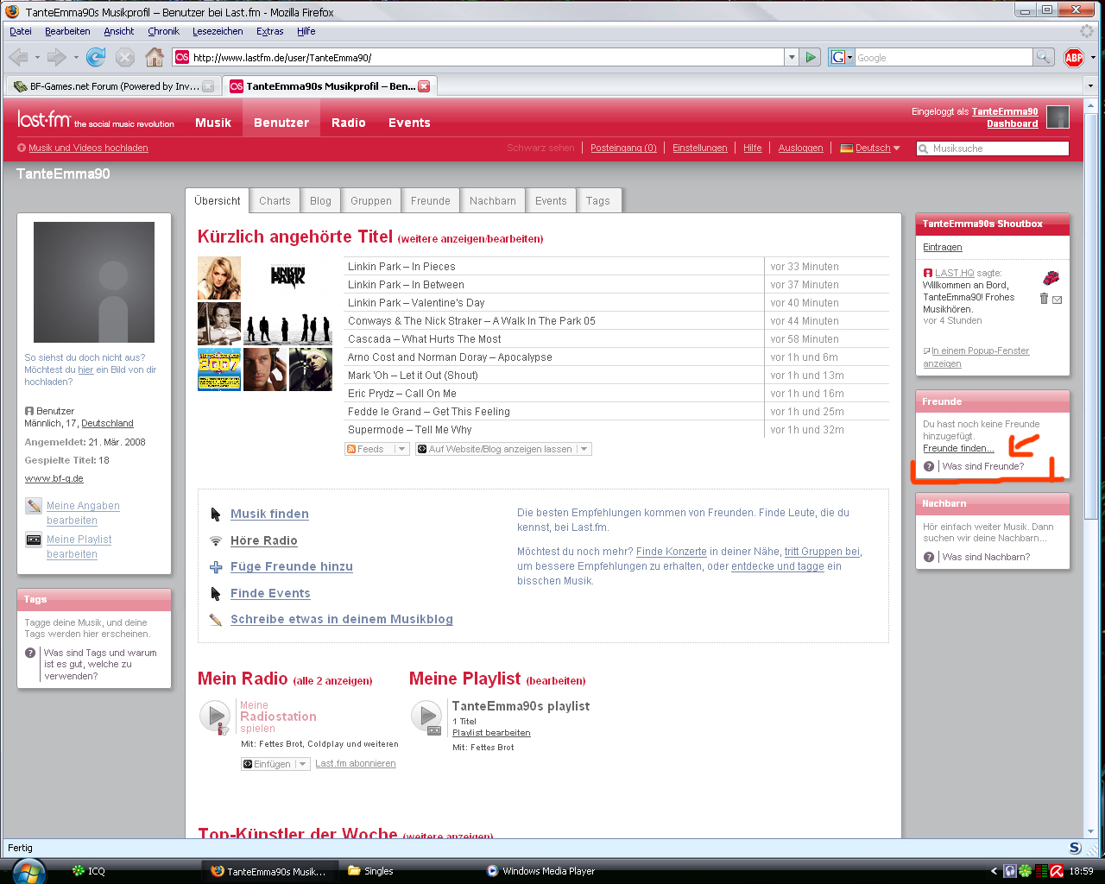
Task: Open the Radio navigation item
Action: pyautogui.click(x=348, y=123)
